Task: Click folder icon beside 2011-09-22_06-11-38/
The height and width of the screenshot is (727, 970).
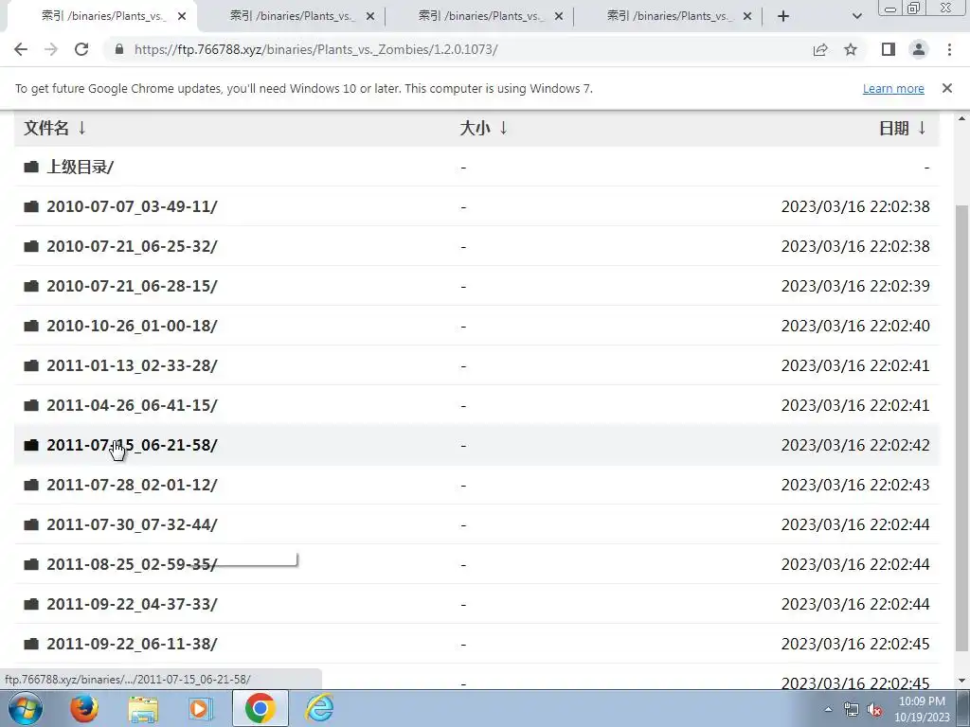Action: pos(31,644)
